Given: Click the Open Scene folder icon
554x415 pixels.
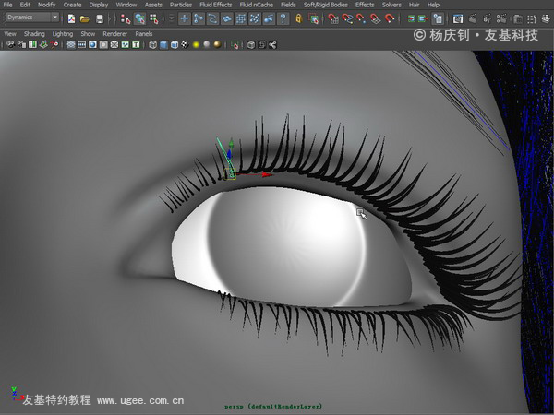Looking at the screenshot, I should click(84, 18).
